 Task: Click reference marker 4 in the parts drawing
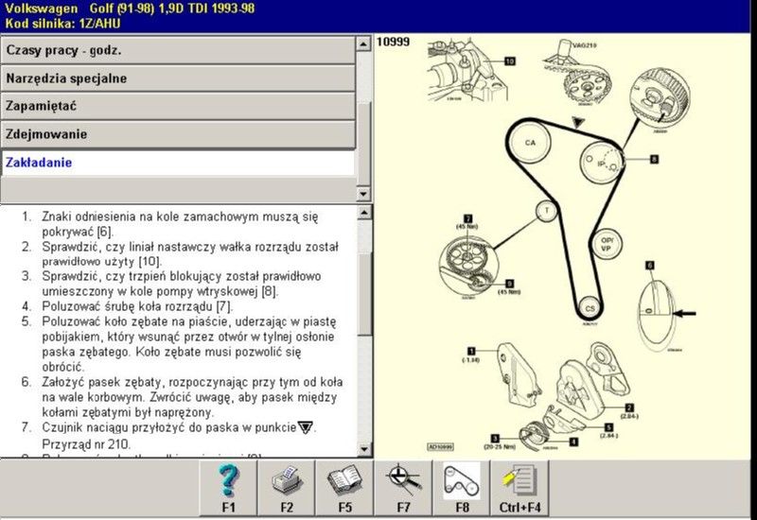pyautogui.click(x=573, y=442)
